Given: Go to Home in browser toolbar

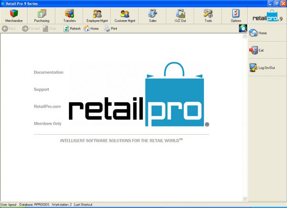Looking at the screenshot, I should 91,29.
